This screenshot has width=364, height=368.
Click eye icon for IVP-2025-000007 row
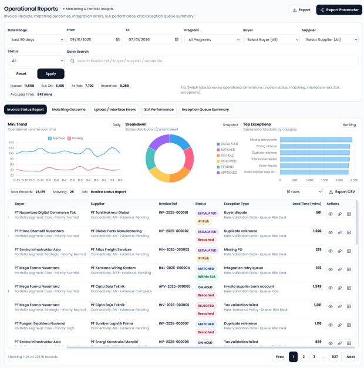tap(331, 325)
